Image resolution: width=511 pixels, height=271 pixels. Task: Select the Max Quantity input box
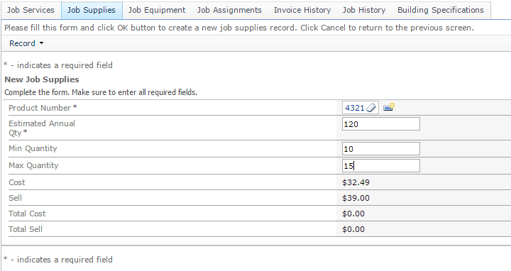point(381,166)
